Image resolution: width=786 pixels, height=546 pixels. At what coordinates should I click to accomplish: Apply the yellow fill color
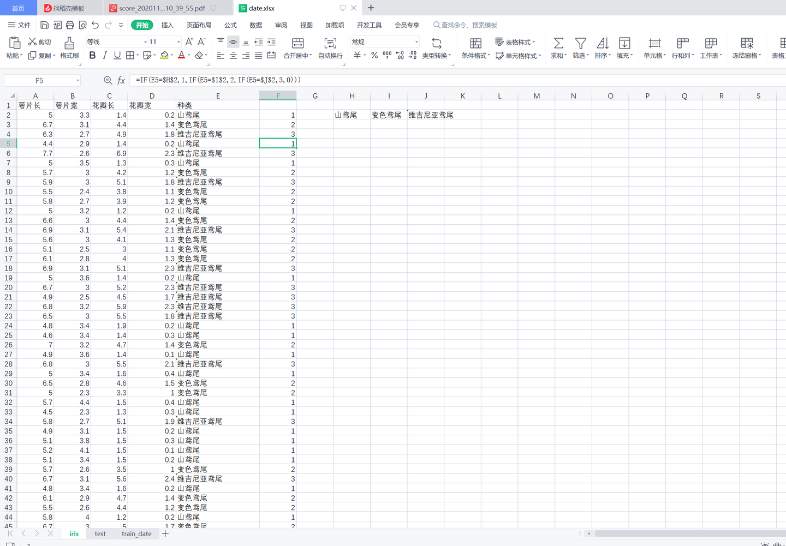[x=164, y=55]
